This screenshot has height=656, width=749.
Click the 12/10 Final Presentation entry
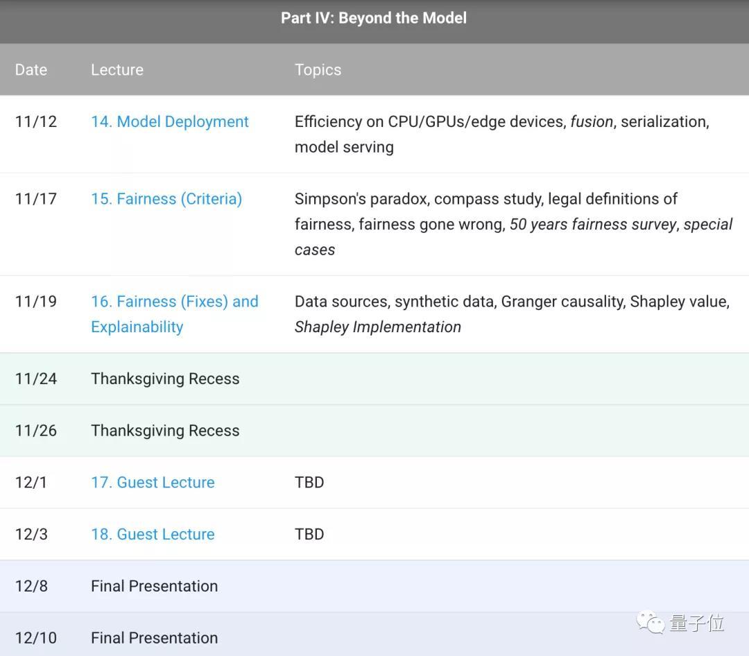(x=154, y=637)
